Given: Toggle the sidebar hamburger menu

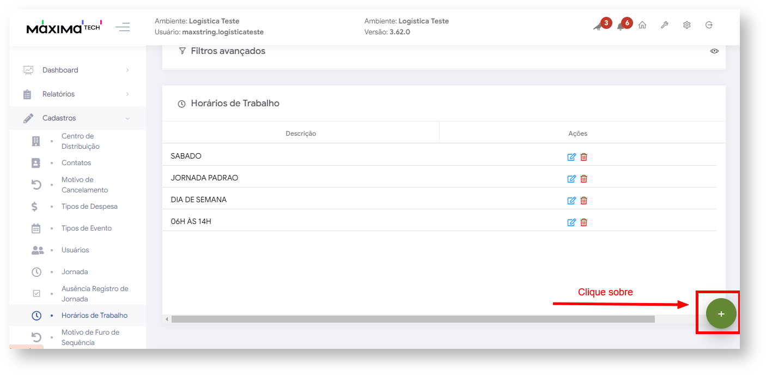Looking at the screenshot, I should pyautogui.click(x=123, y=27).
